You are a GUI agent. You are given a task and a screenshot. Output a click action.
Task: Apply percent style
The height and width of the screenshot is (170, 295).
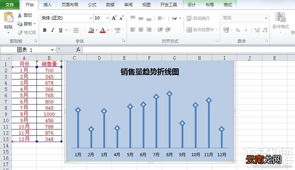[x=238, y=30]
